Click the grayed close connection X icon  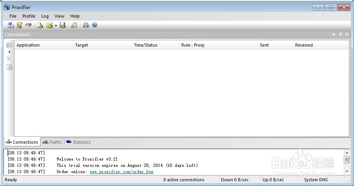pos(9,59)
